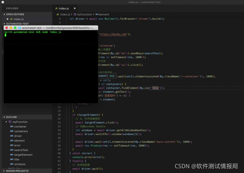This screenshot has height=173, width=244.
Task: Click the EXPLORER panel title
Action: 12,8
